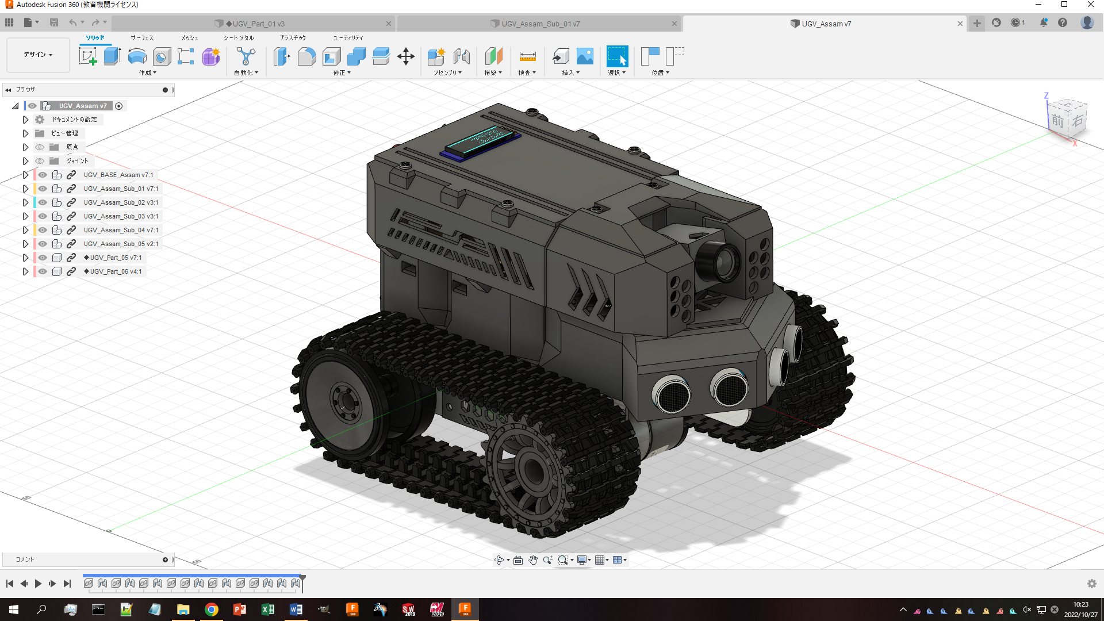Switch to the サーフェス ribbon tab
This screenshot has width=1104, height=621.
pyautogui.click(x=143, y=37)
